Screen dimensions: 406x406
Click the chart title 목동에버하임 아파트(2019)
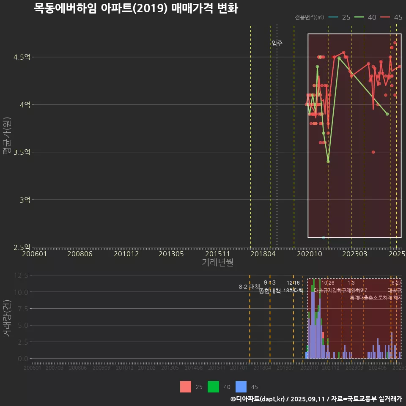(x=135, y=8)
